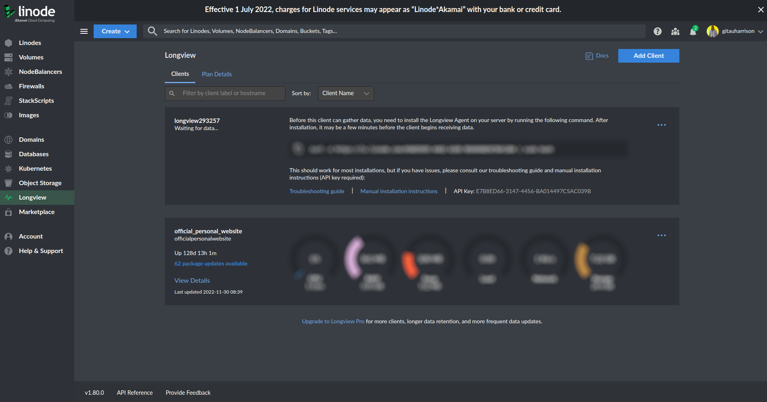Image resolution: width=767 pixels, height=402 pixels.
Task: Expand the gitauharrison user menu
Action: coord(735,31)
